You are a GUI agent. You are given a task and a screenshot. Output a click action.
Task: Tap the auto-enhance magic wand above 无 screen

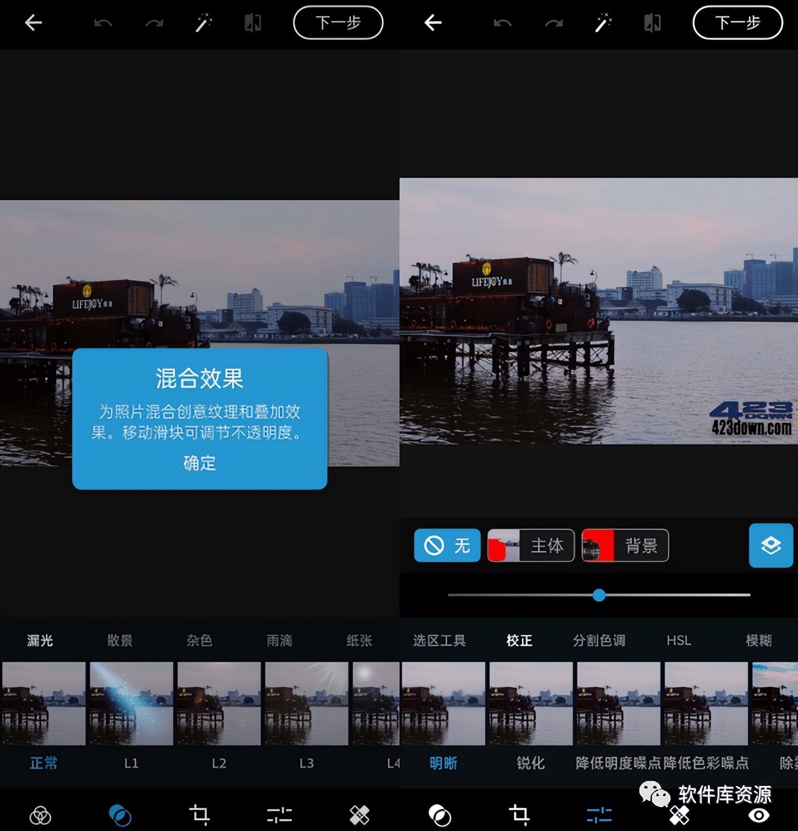coord(603,24)
